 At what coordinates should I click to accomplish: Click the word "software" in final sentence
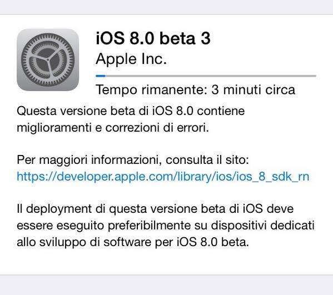[127, 242]
